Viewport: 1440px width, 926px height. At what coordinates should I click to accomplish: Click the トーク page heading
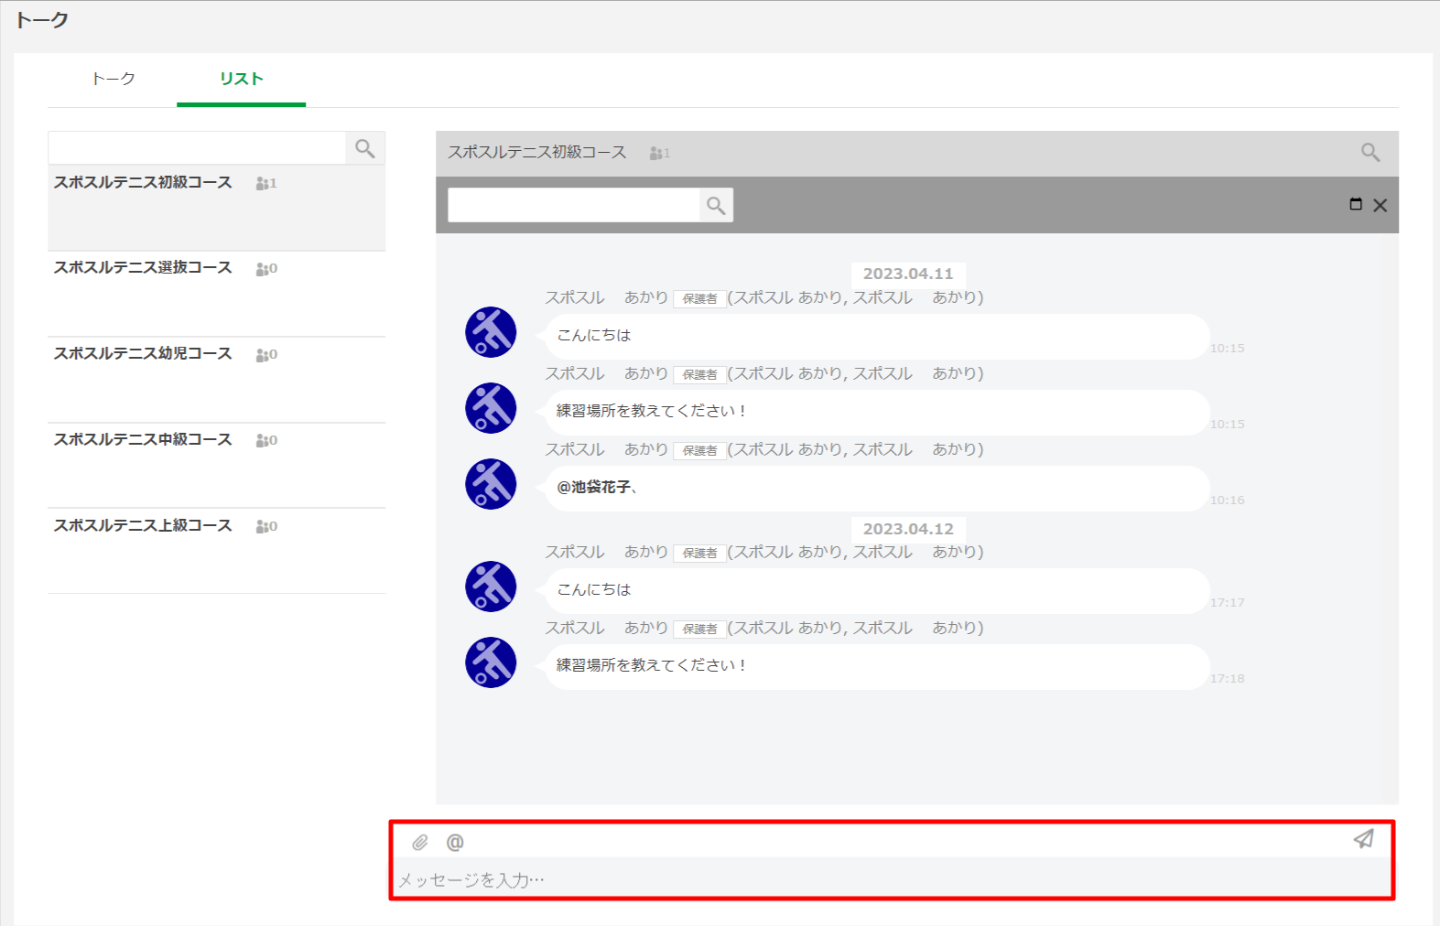click(x=42, y=20)
